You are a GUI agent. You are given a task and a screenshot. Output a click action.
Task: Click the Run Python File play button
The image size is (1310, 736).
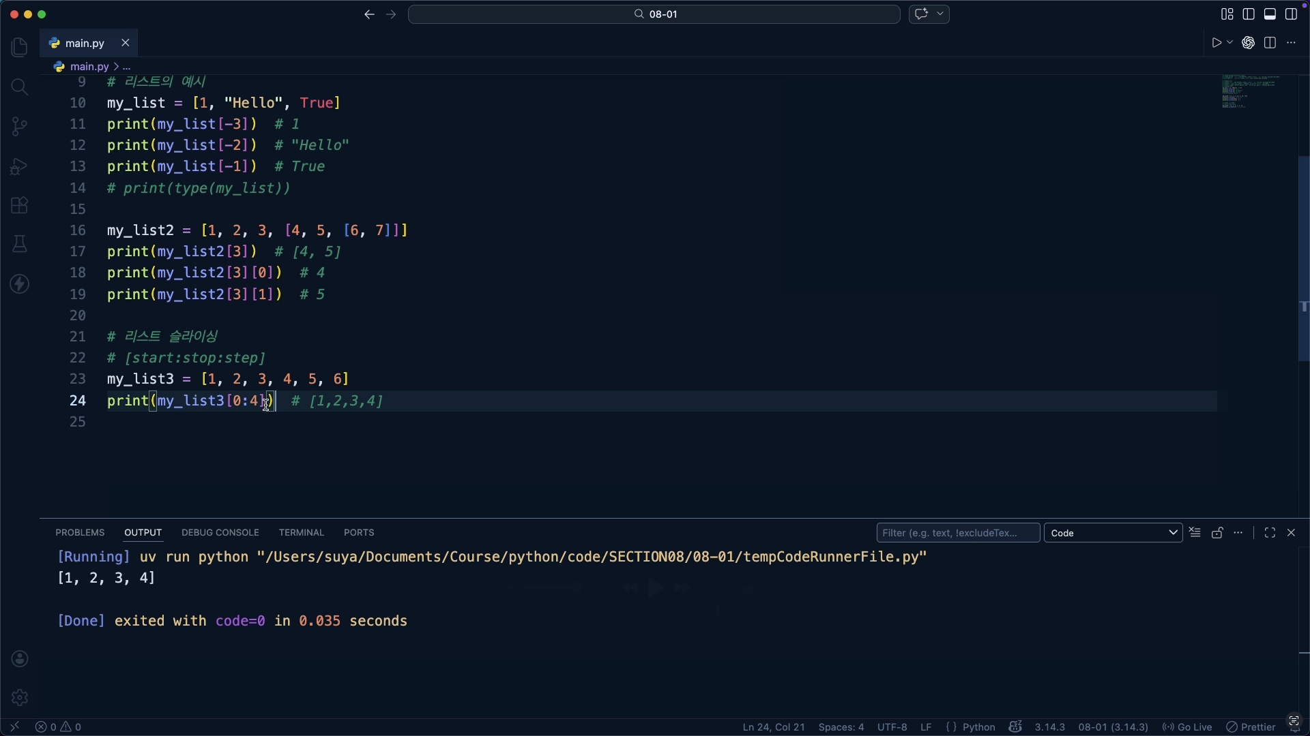click(1217, 43)
